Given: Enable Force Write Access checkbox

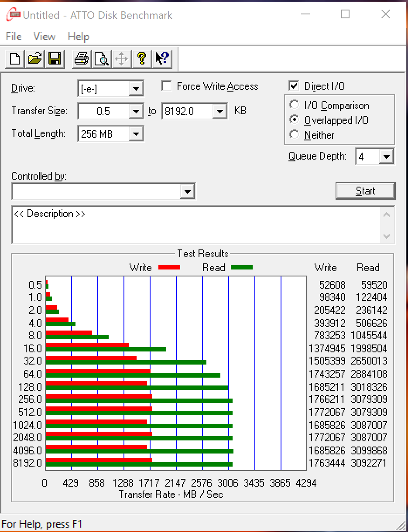Looking at the screenshot, I should [166, 86].
